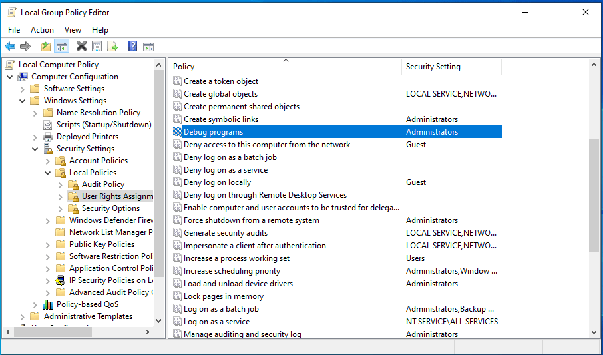Select the Security Options tree item

point(110,208)
